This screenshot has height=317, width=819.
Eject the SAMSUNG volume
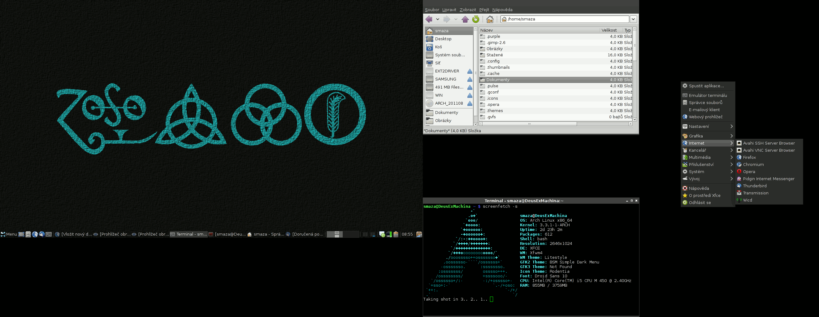coord(470,79)
